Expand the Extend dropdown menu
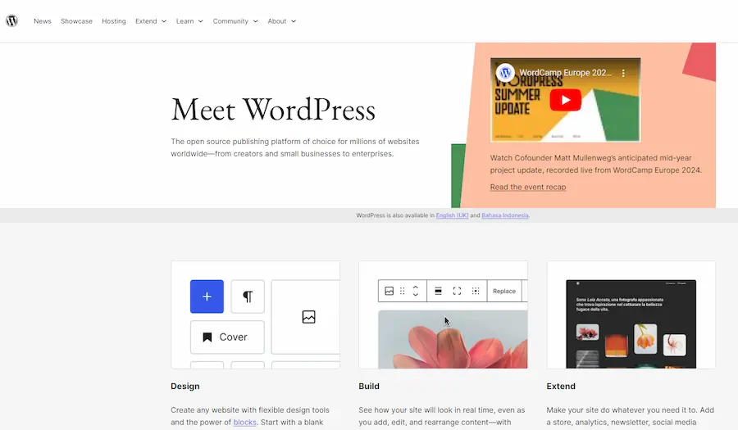Screen dimensions: 738x430 [x=151, y=21]
